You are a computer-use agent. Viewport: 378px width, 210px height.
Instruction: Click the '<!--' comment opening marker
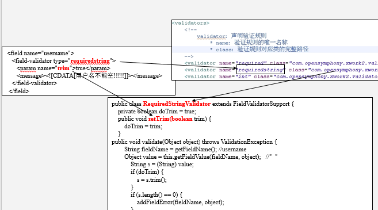point(190,30)
